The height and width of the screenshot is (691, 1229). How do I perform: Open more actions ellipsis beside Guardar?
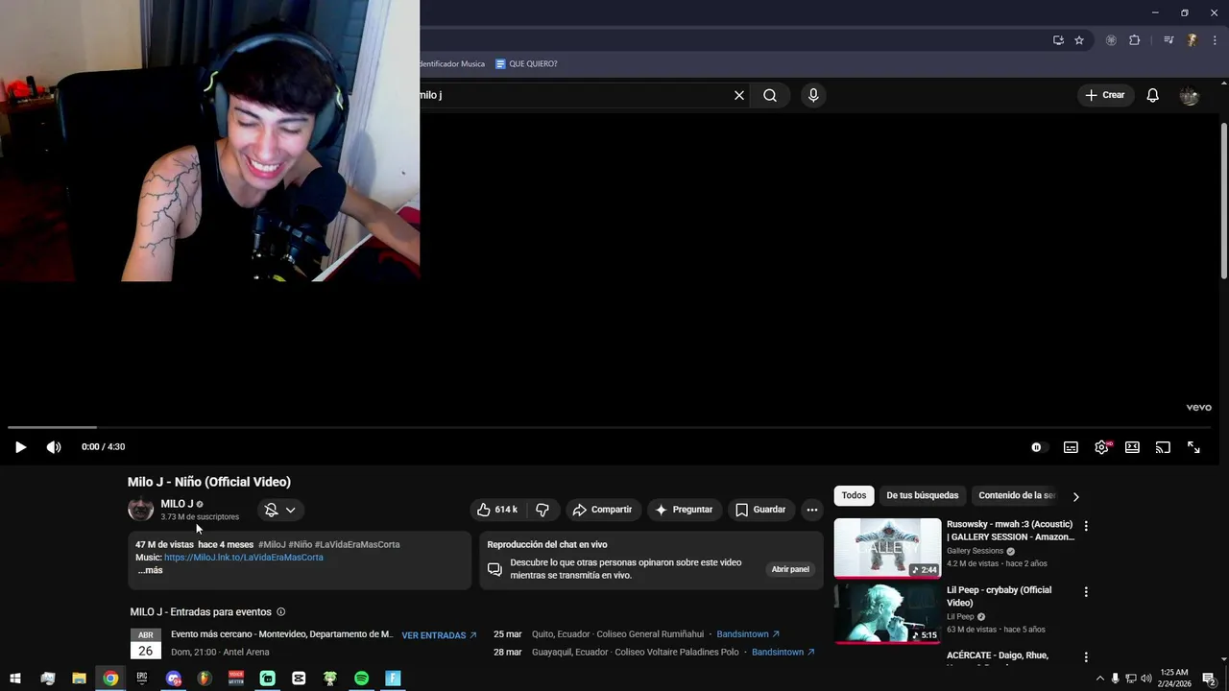pos(812,510)
